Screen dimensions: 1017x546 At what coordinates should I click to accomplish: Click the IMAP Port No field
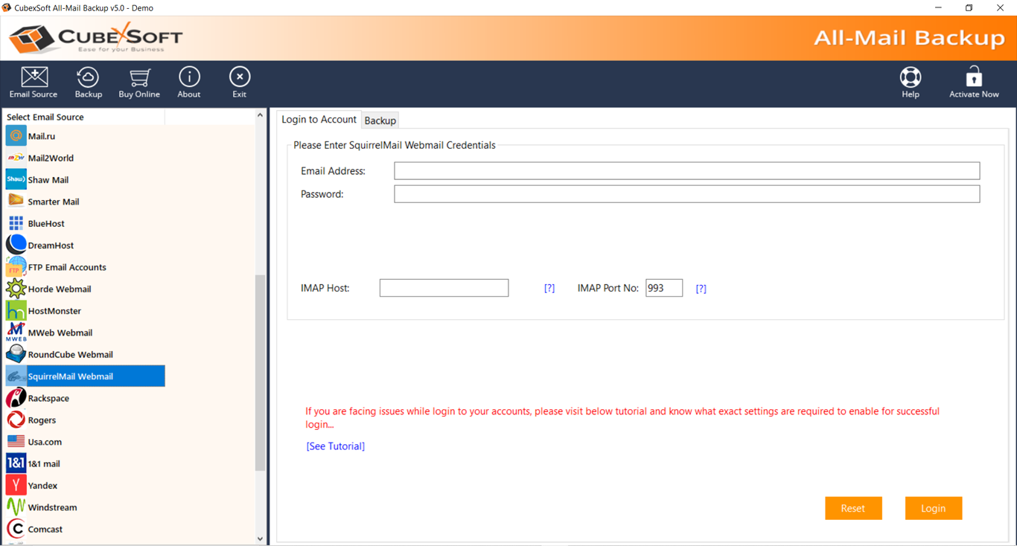[x=664, y=288]
